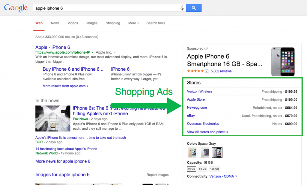Viewport: 307px width, 185px height.
Task: Open the Verizon Wireless store link
Action: [x=199, y=91]
